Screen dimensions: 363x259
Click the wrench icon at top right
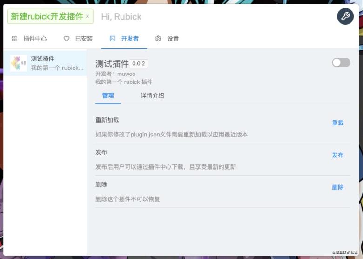point(345,17)
